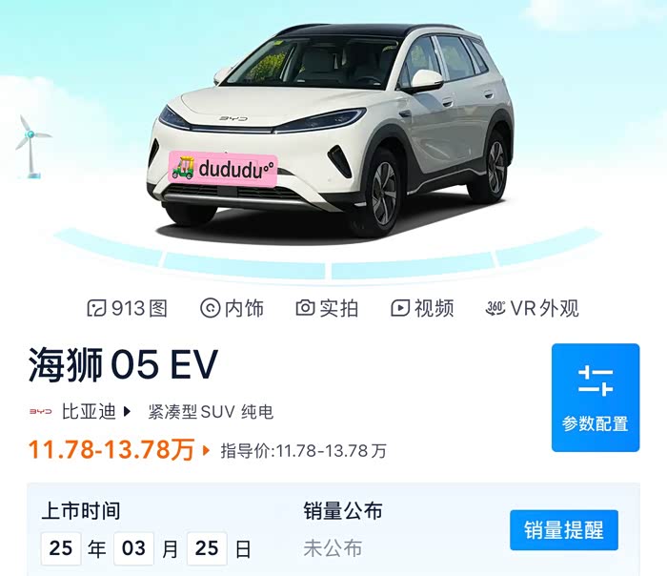The image size is (667, 576).
Task: Expand the orange price range arrow
Action: coord(207,450)
